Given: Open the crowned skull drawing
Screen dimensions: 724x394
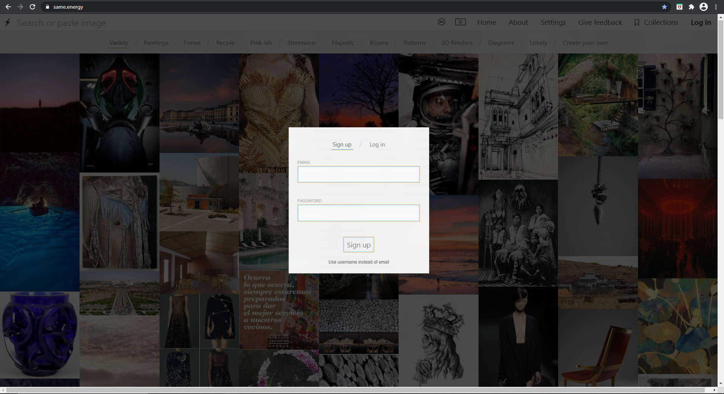Looking at the screenshot, I should (x=439, y=341).
